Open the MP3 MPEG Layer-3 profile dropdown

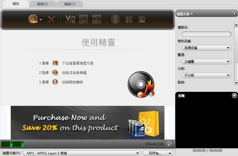tap(81, 153)
